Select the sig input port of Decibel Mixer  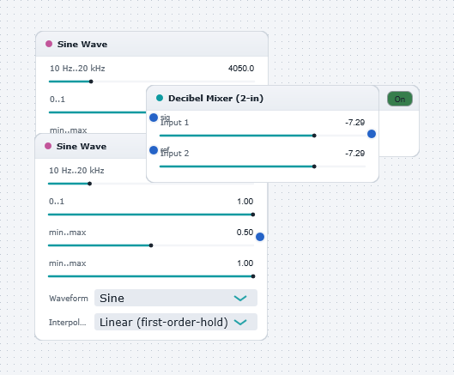click(154, 118)
